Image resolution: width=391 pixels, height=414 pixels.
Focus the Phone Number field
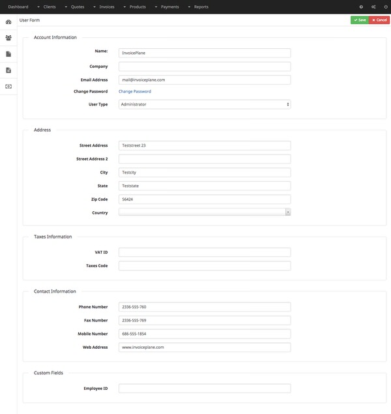pos(205,307)
